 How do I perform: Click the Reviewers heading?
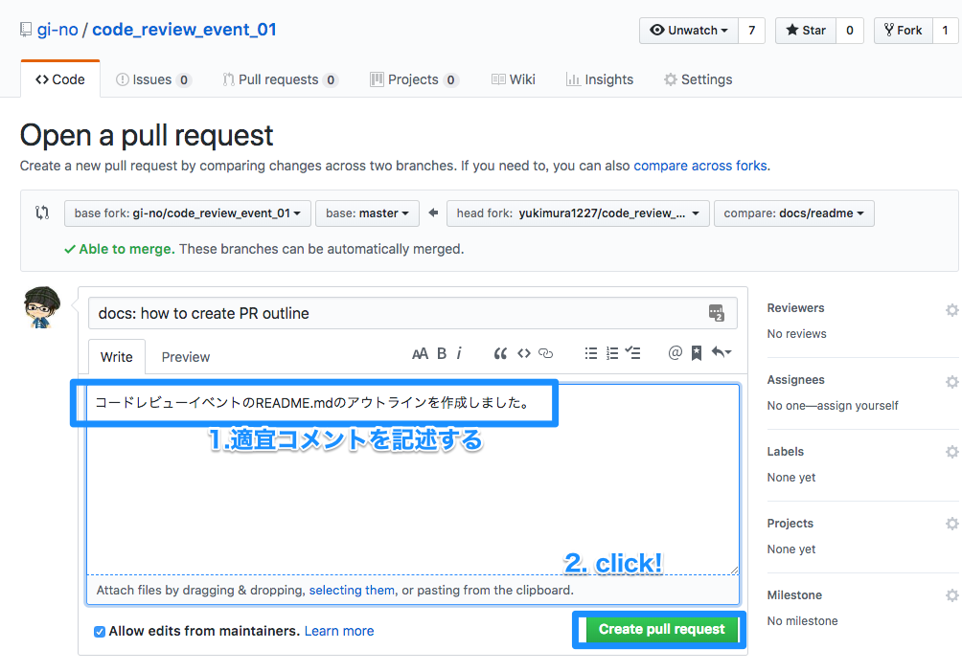(x=795, y=308)
